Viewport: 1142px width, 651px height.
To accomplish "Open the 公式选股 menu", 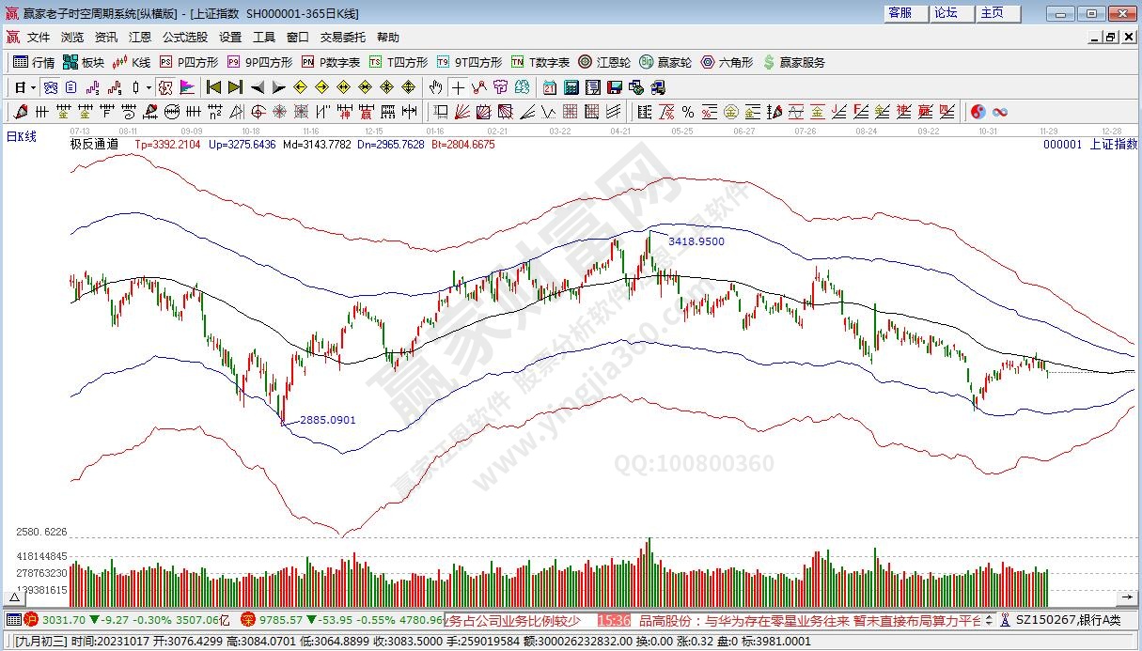I will tap(185, 38).
